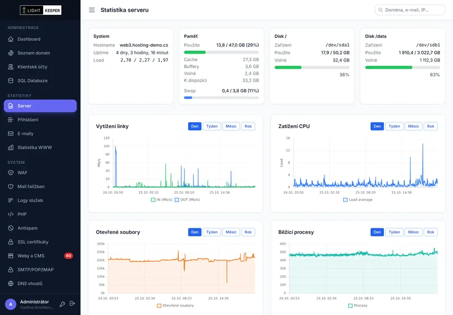The height and width of the screenshot is (315, 453).
Task: Select Týden range for Otevřené soubory
Action: coord(212,232)
